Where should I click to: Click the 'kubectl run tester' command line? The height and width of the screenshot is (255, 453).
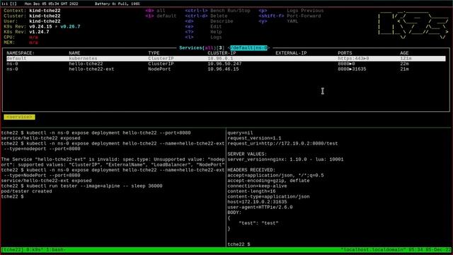(82, 186)
